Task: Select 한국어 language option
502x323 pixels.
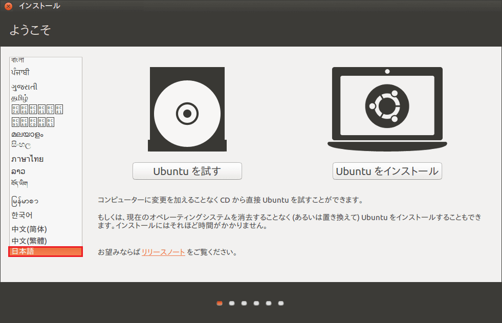Action: pyautogui.click(x=22, y=215)
